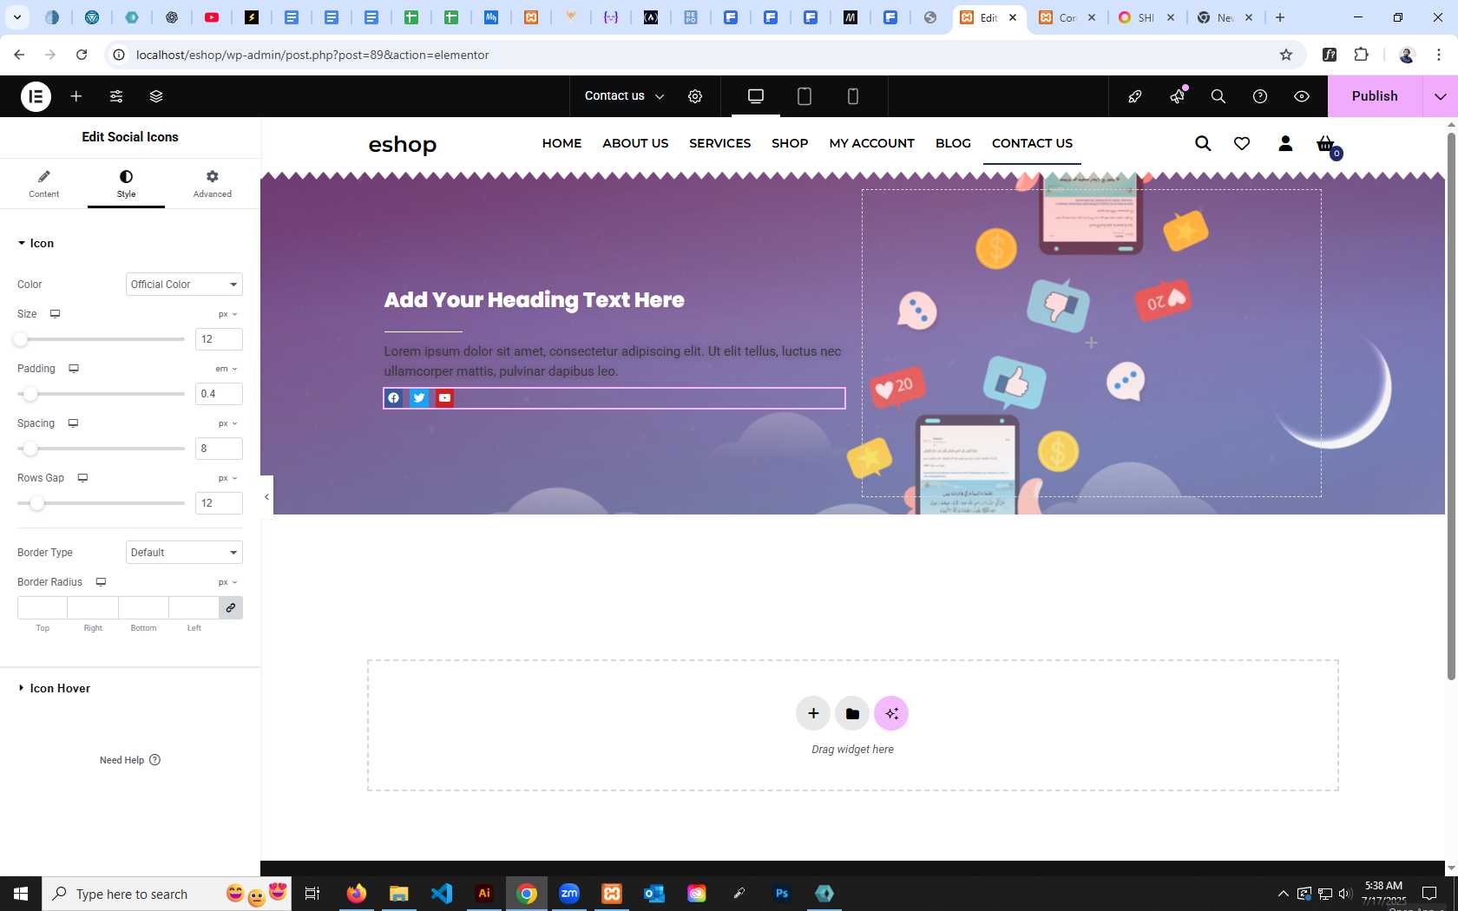Screen dimensions: 1458x911
Task: Collapse the editor panel arrow
Action: coord(266,496)
